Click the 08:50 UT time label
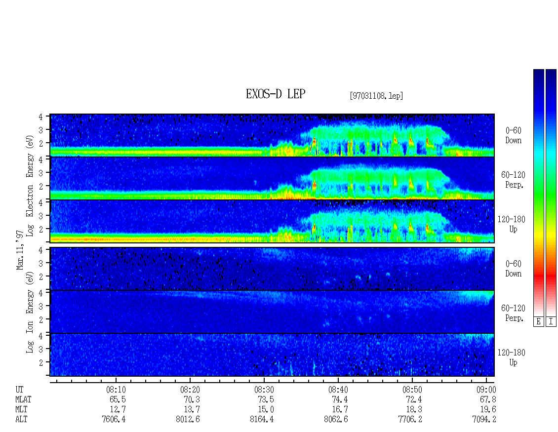Viewport: 558px width, 432px height. click(412, 390)
